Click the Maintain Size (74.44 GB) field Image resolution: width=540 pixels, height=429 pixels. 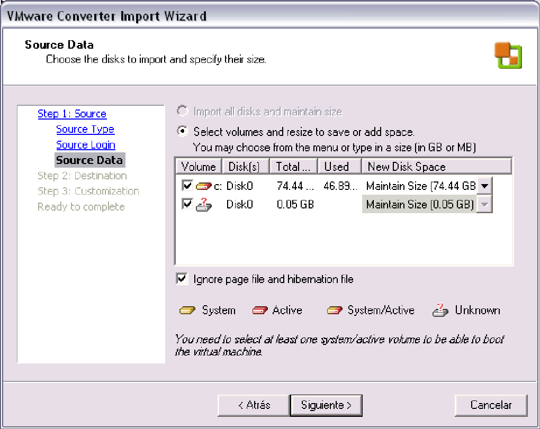point(419,186)
